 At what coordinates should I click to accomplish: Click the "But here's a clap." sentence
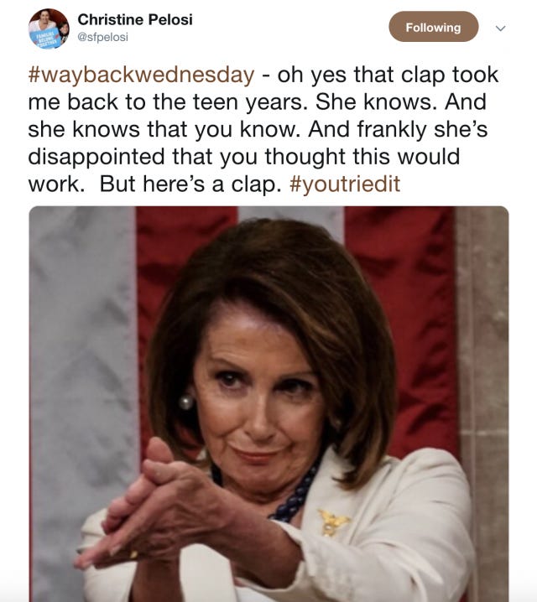click(x=190, y=184)
